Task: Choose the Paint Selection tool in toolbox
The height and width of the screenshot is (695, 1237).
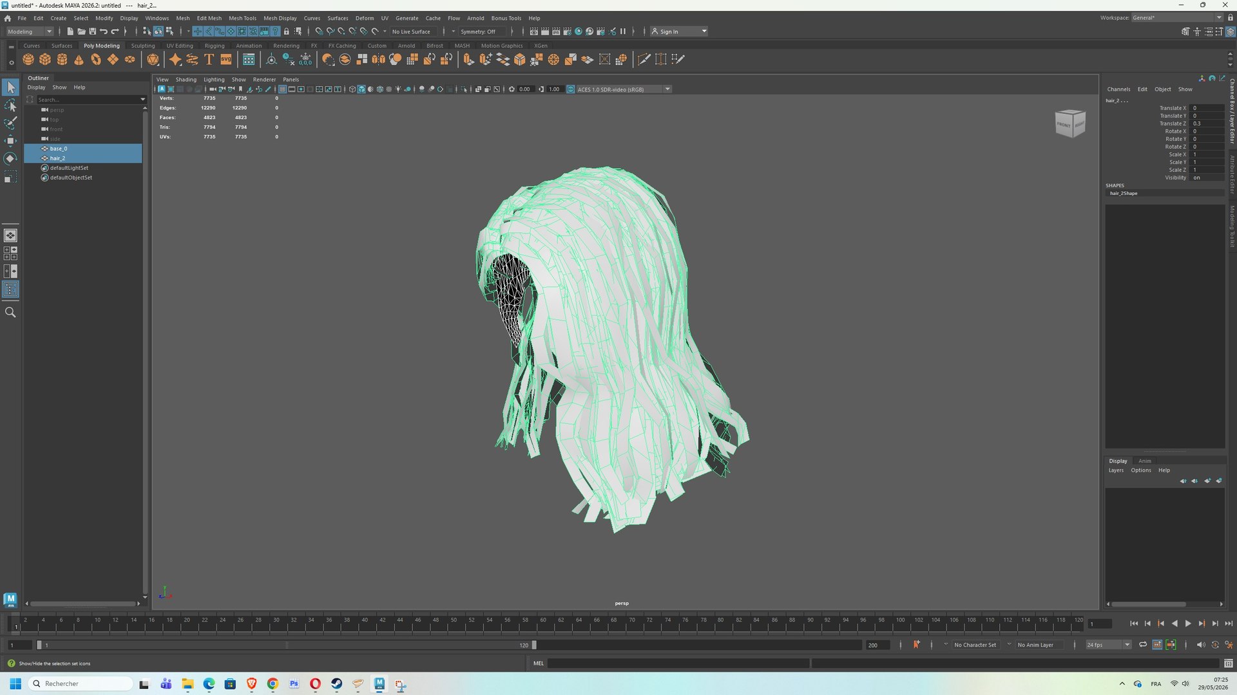Action: (10, 122)
